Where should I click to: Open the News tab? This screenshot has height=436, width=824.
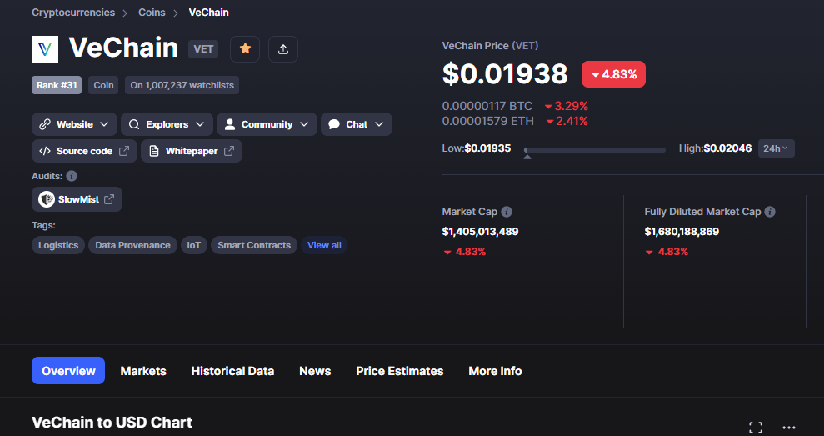[x=315, y=371]
